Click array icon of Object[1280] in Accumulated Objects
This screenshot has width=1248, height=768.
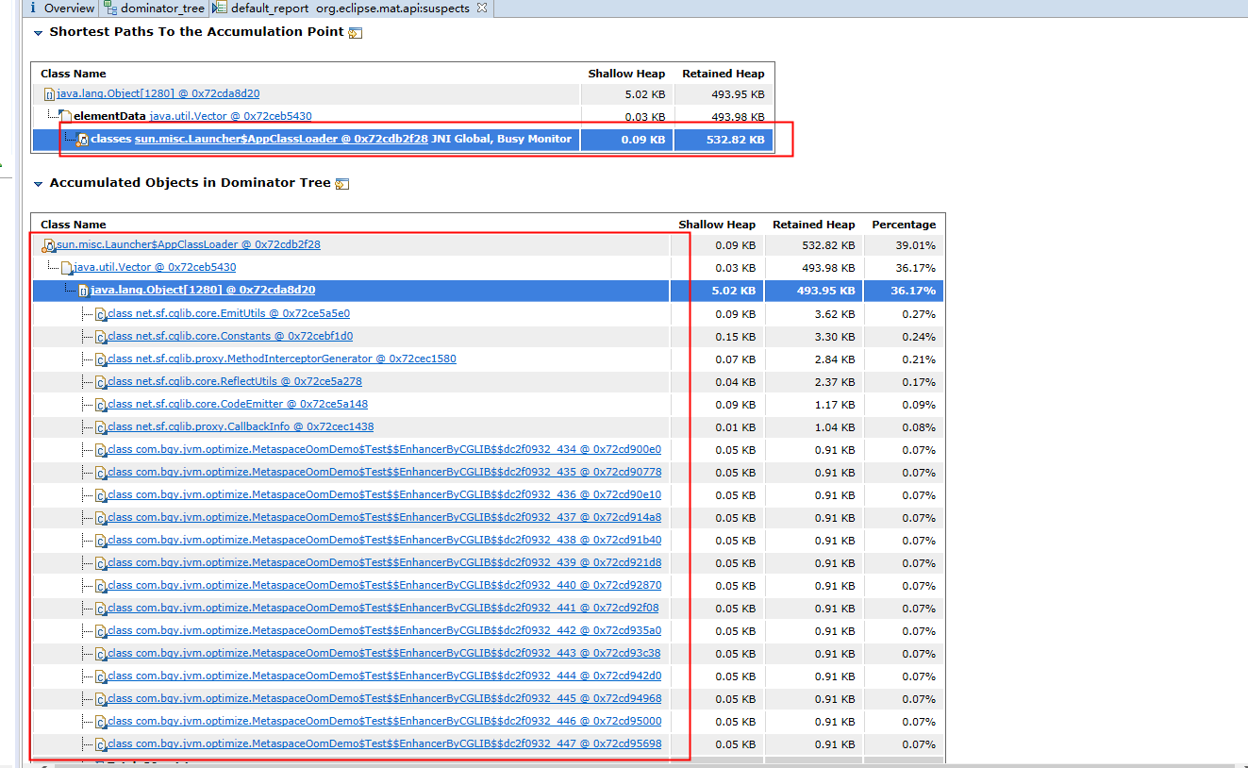(83, 291)
